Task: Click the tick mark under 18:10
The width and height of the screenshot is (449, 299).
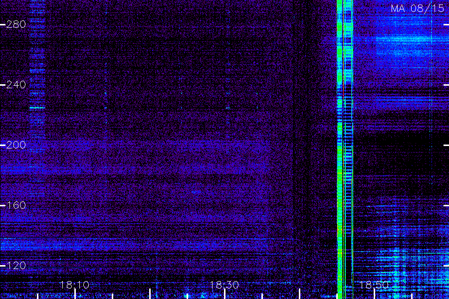Action: (75, 294)
